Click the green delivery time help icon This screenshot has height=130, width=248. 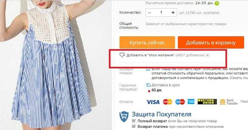(217, 3)
